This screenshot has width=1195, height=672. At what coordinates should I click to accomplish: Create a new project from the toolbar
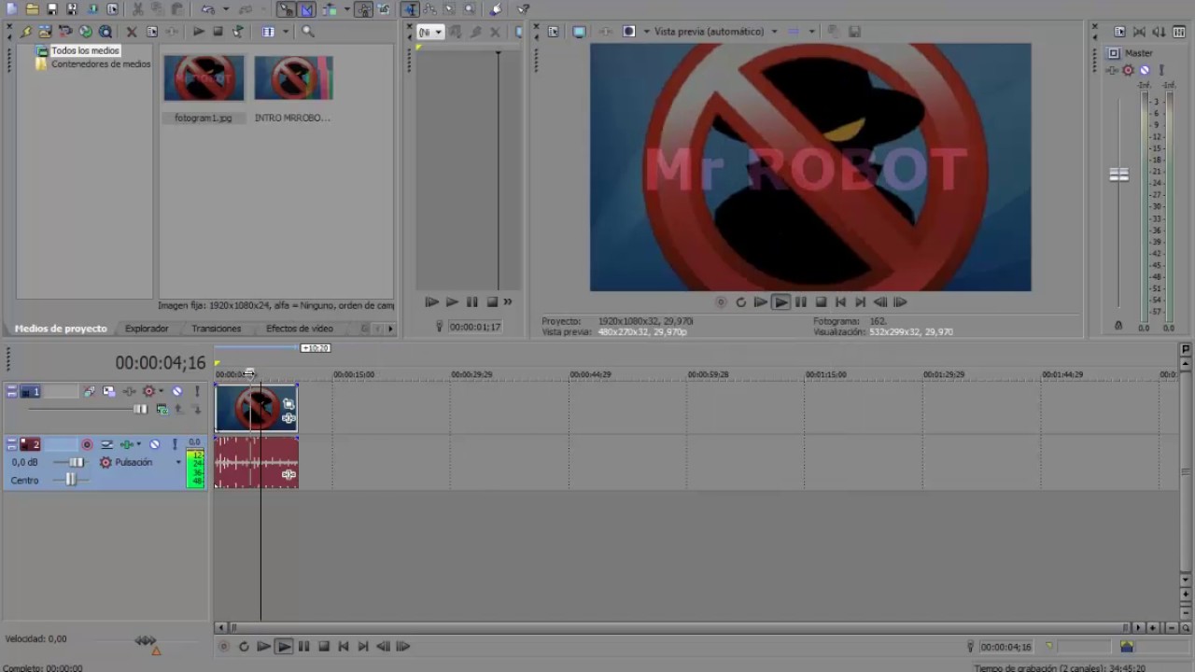[10, 9]
